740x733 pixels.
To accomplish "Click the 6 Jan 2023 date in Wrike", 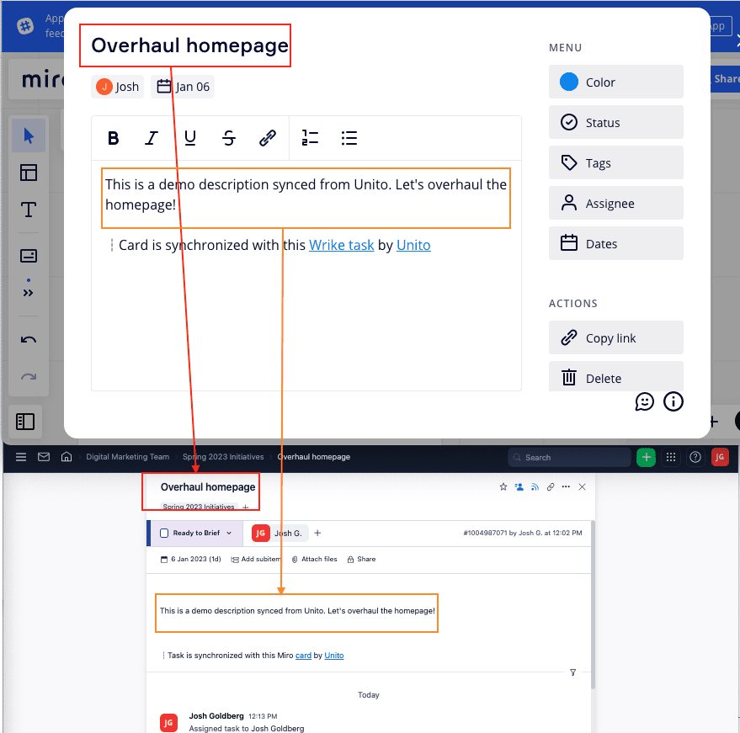I will tap(190, 559).
